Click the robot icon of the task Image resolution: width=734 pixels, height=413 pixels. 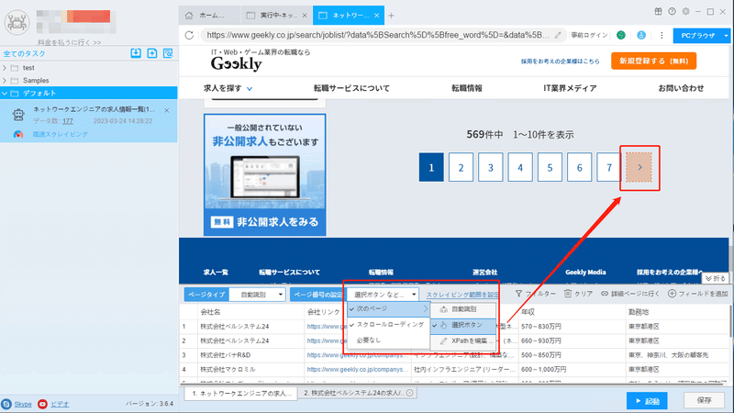[x=18, y=115]
